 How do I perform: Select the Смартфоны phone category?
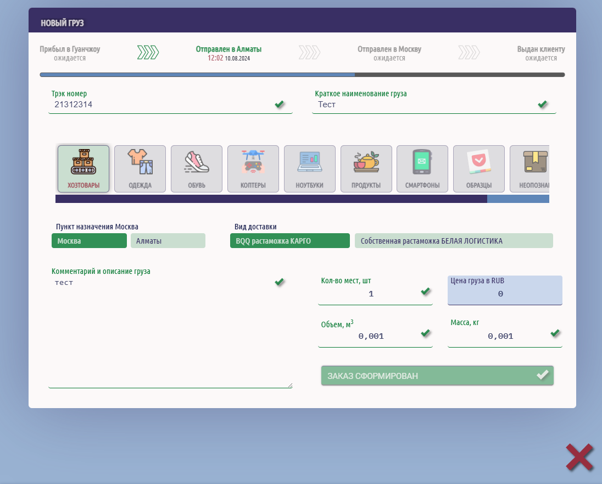click(422, 169)
